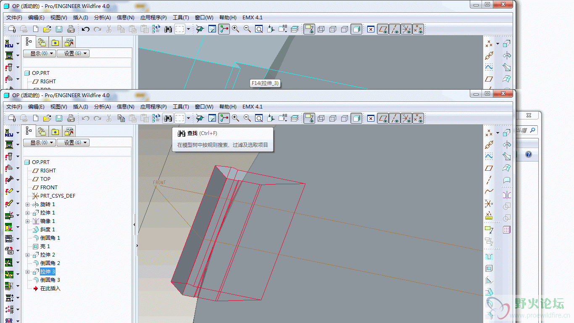The width and height of the screenshot is (574, 323).
Task: Open 文件(F) menu in front window
Action: pos(14,106)
